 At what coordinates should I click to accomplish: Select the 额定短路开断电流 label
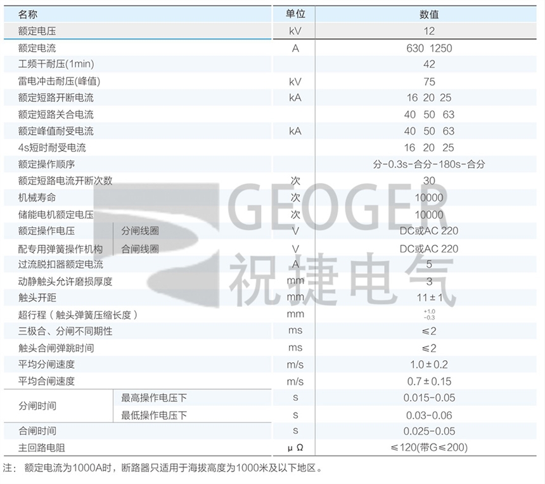coord(56,98)
